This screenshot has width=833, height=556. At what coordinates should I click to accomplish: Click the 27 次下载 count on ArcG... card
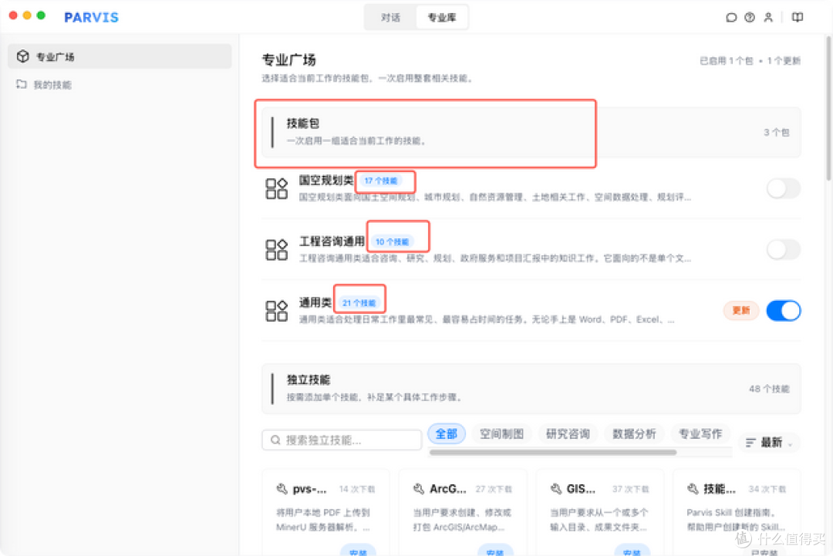pos(494,489)
